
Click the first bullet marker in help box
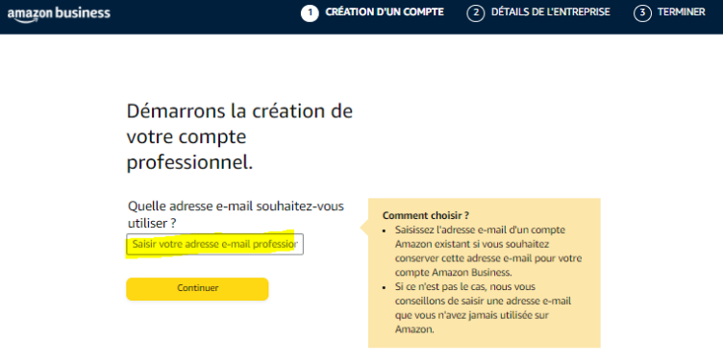pos(385,231)
